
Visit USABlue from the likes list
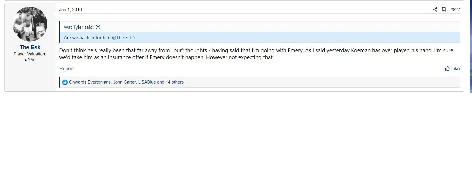click(147, 82)
